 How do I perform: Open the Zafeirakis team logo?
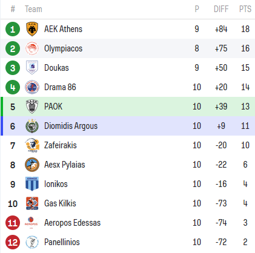(x=32, y=145)
